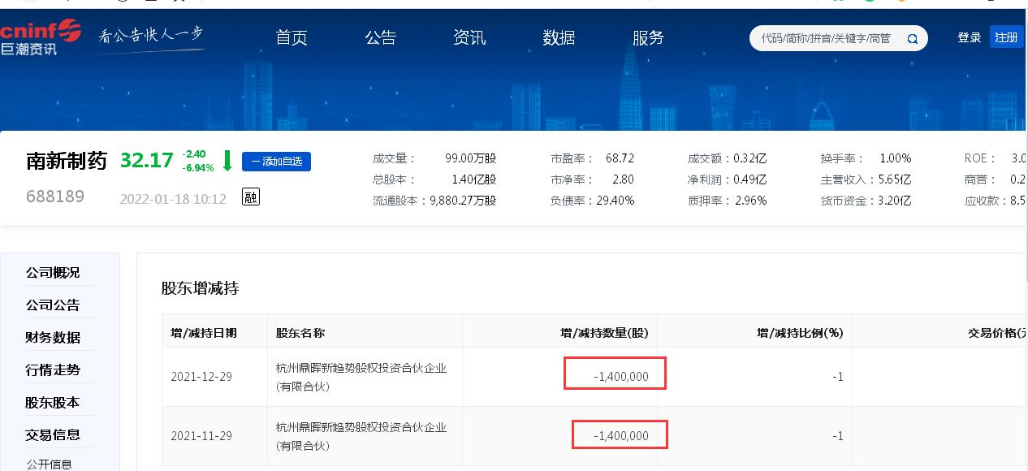1028x471 pixels.
Task: Open the 首页 menu
Action: point(292,37)
